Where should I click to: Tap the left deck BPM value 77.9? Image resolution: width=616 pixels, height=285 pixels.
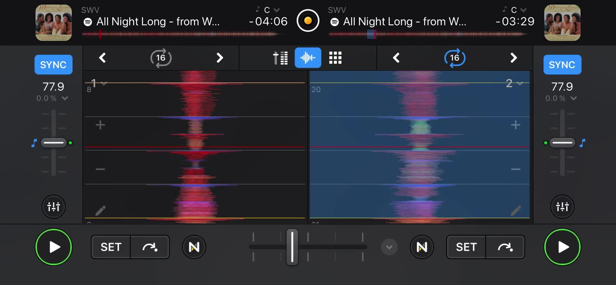coord(53,87)
